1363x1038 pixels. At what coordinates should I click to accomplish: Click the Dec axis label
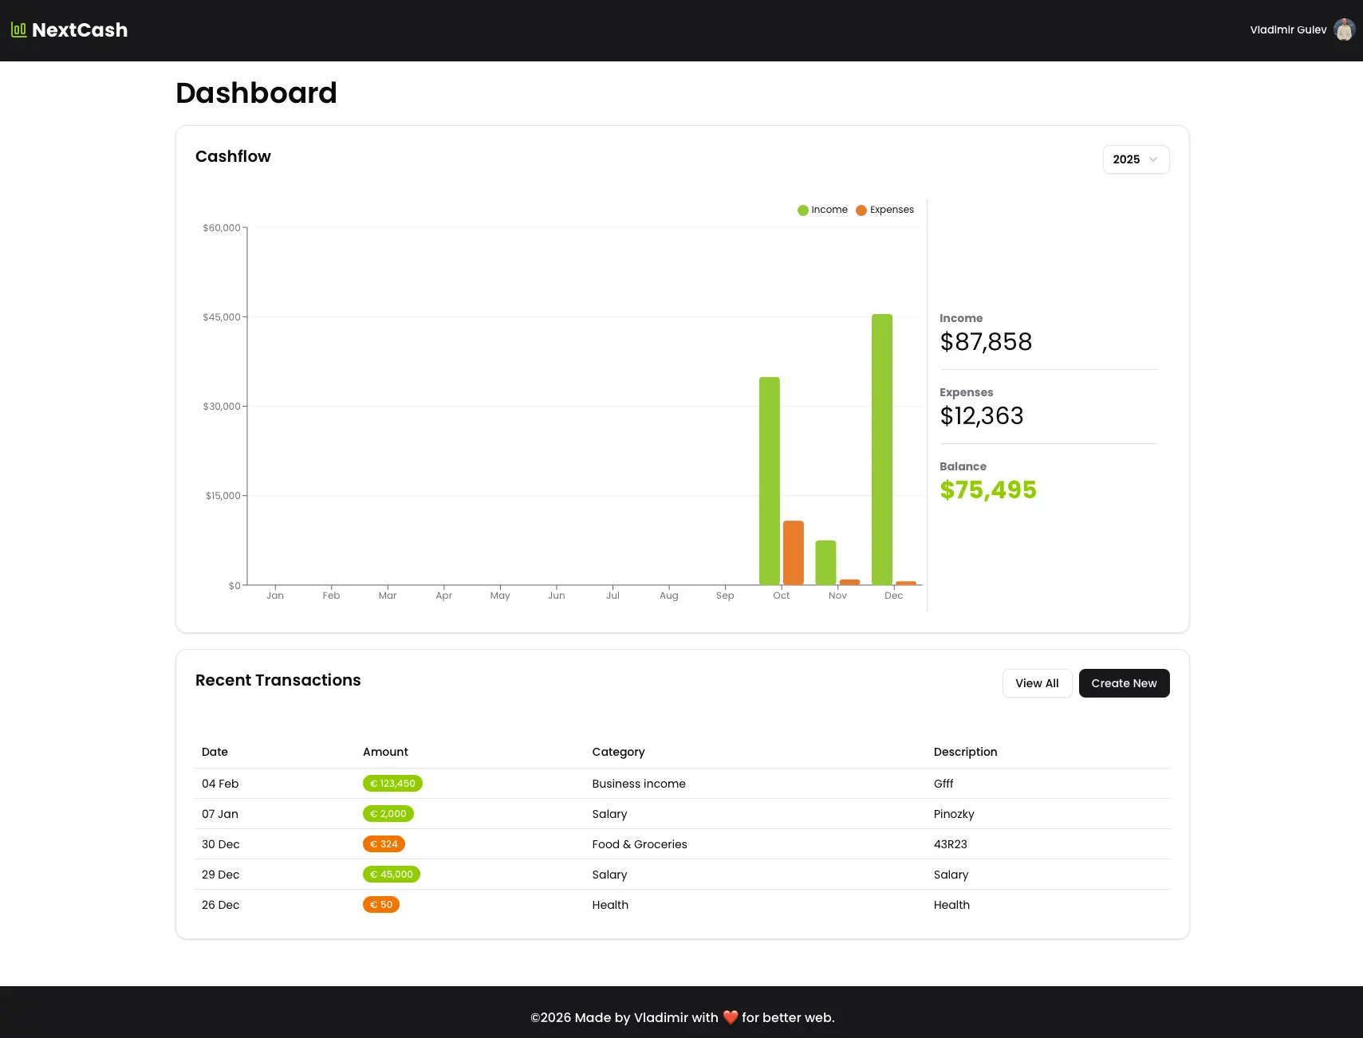(893, 596)
